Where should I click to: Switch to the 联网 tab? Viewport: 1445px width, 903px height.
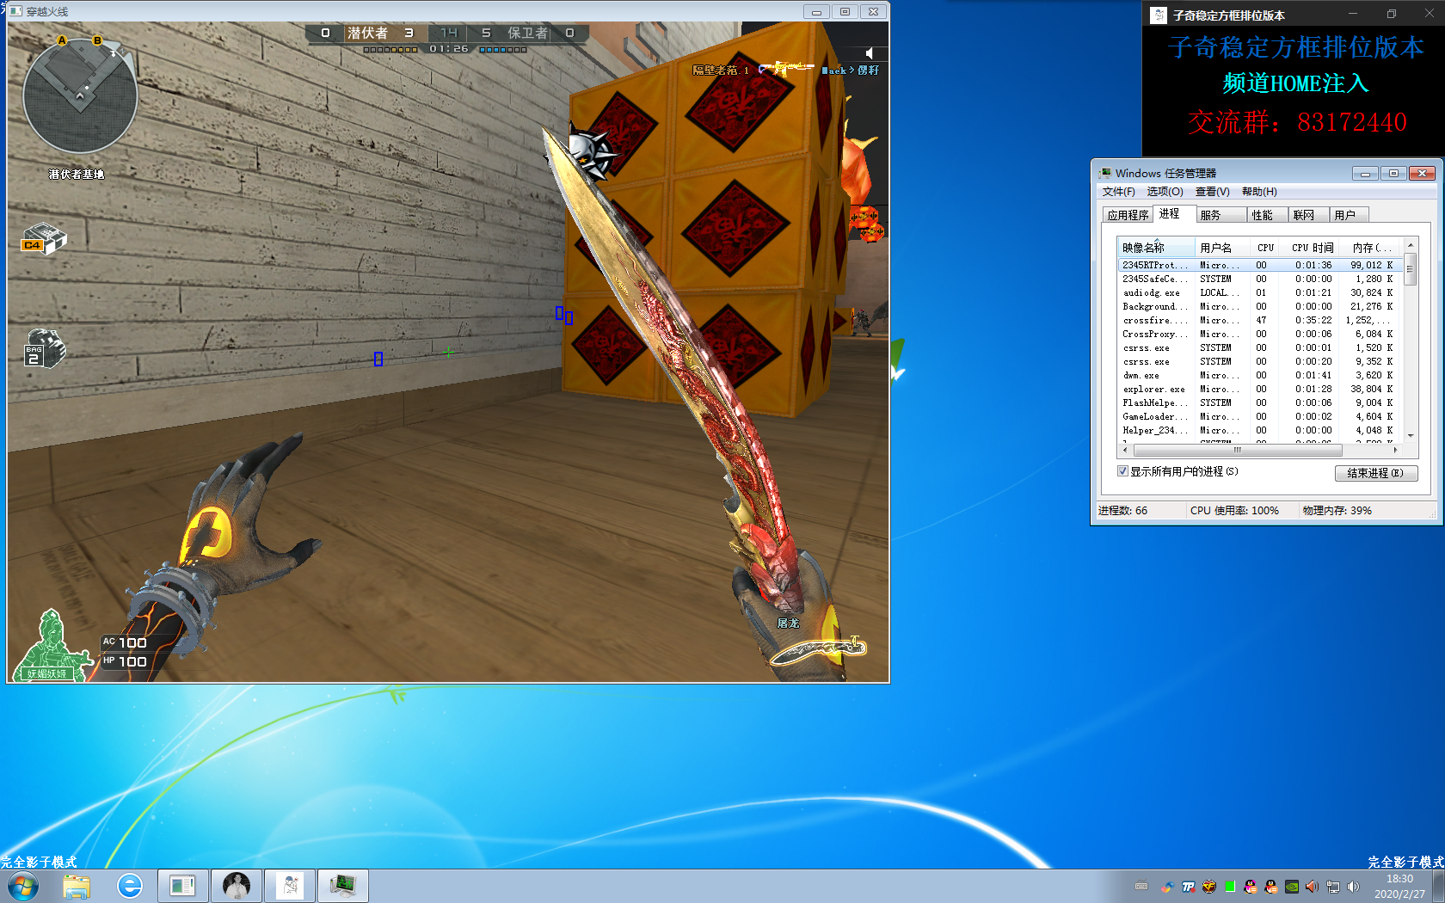[1307, 215]
